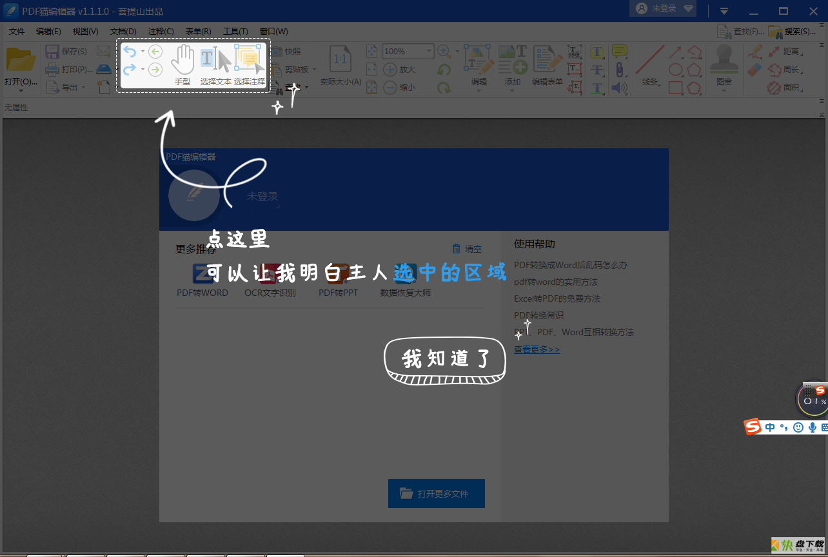Click the Print (打印) printer icon
Viewport: 828px width, 557px height.
tap(53, 69)
